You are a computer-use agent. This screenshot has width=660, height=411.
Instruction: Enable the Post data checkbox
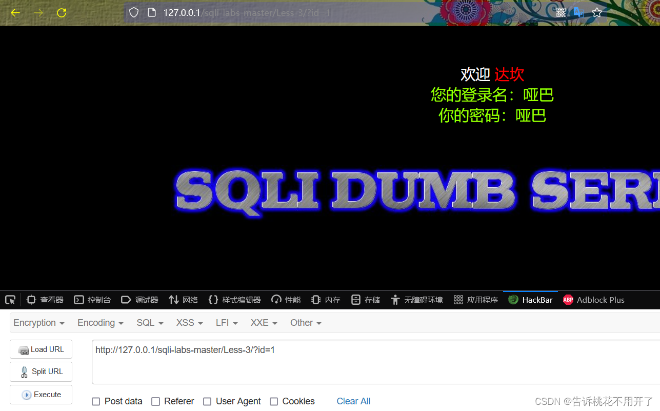[x=96, y=401]
